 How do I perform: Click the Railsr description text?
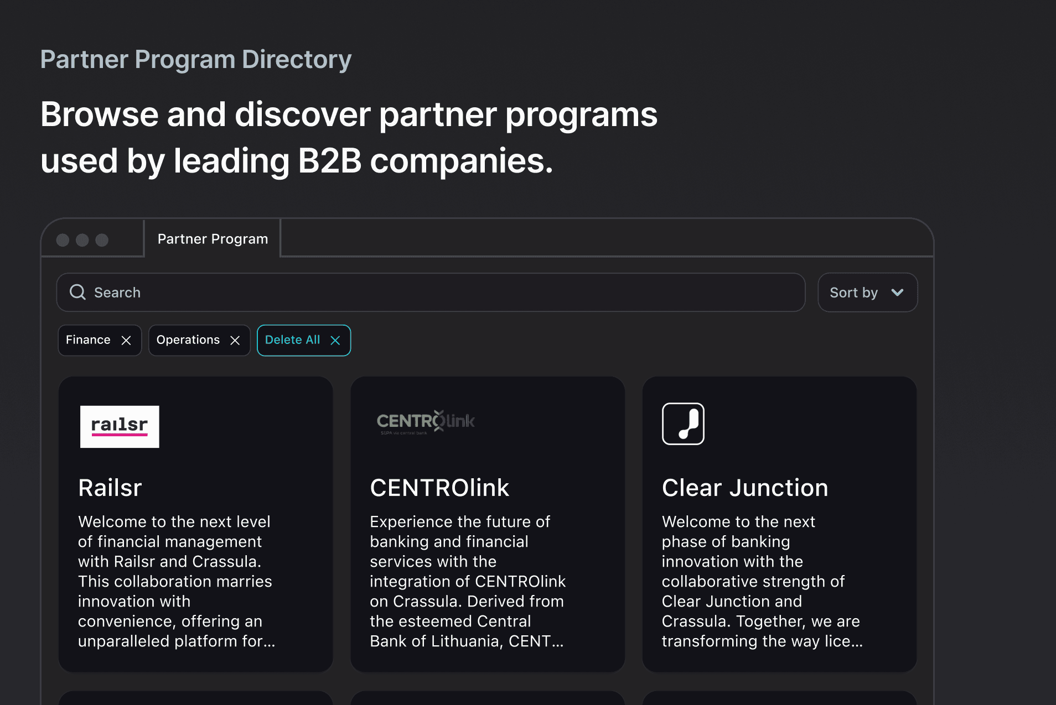click(x=177, y=581)
